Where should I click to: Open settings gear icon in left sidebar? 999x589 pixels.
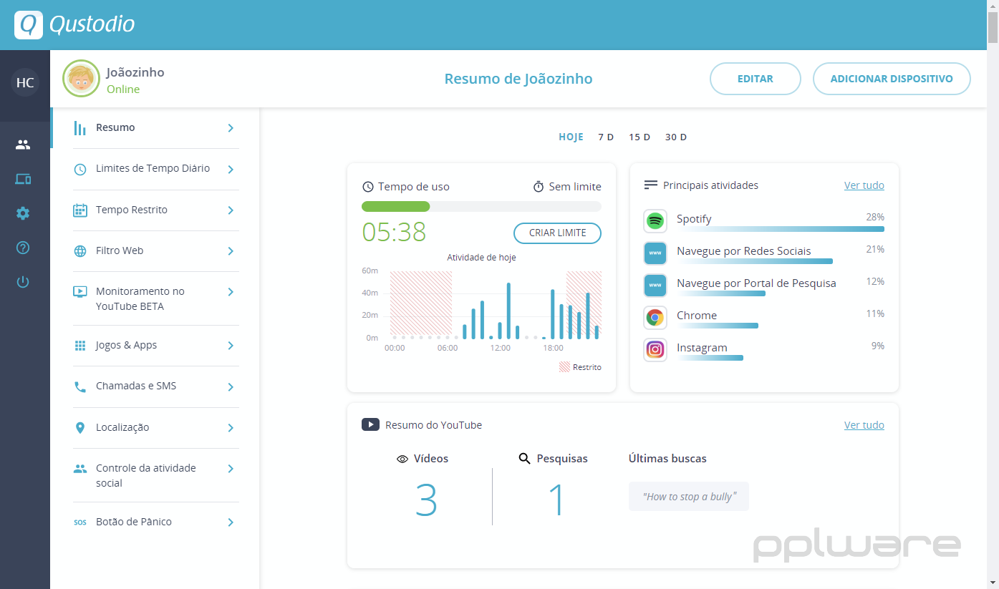(23, 213)
